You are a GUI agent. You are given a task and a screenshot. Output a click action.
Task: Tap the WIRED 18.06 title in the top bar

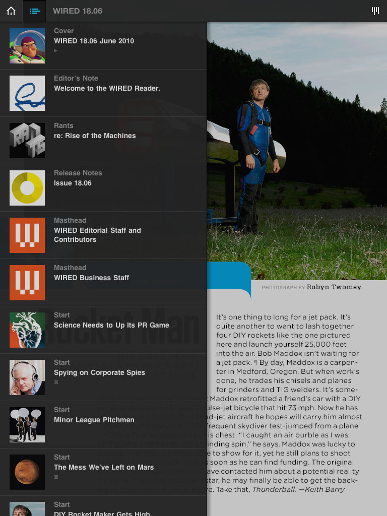coord(78,11)
